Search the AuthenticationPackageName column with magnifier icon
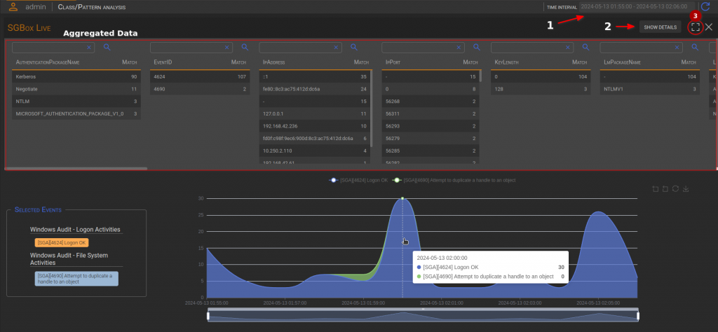The height and width of the screenshot is (332, 718). tap(107, 47)
